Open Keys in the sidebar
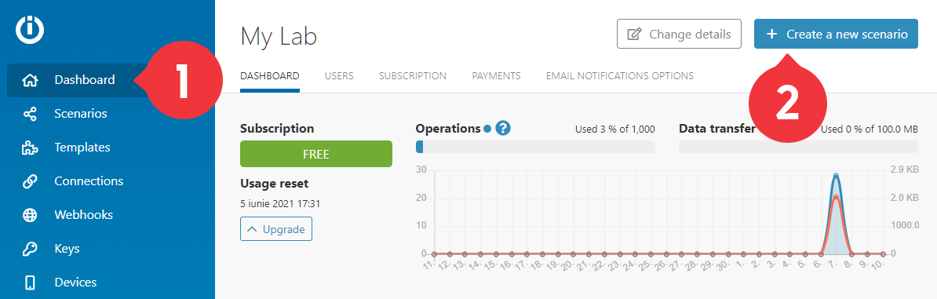 pyautogui.click(x=67, y=249)
